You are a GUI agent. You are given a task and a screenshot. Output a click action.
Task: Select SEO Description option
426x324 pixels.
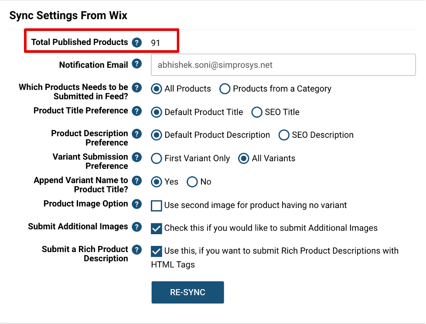(x=284, y=135)
